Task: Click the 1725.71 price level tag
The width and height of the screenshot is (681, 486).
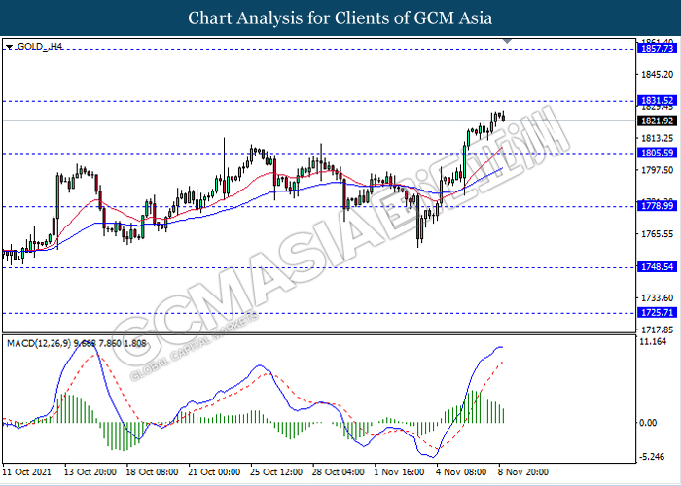Action: pos(656,313)
